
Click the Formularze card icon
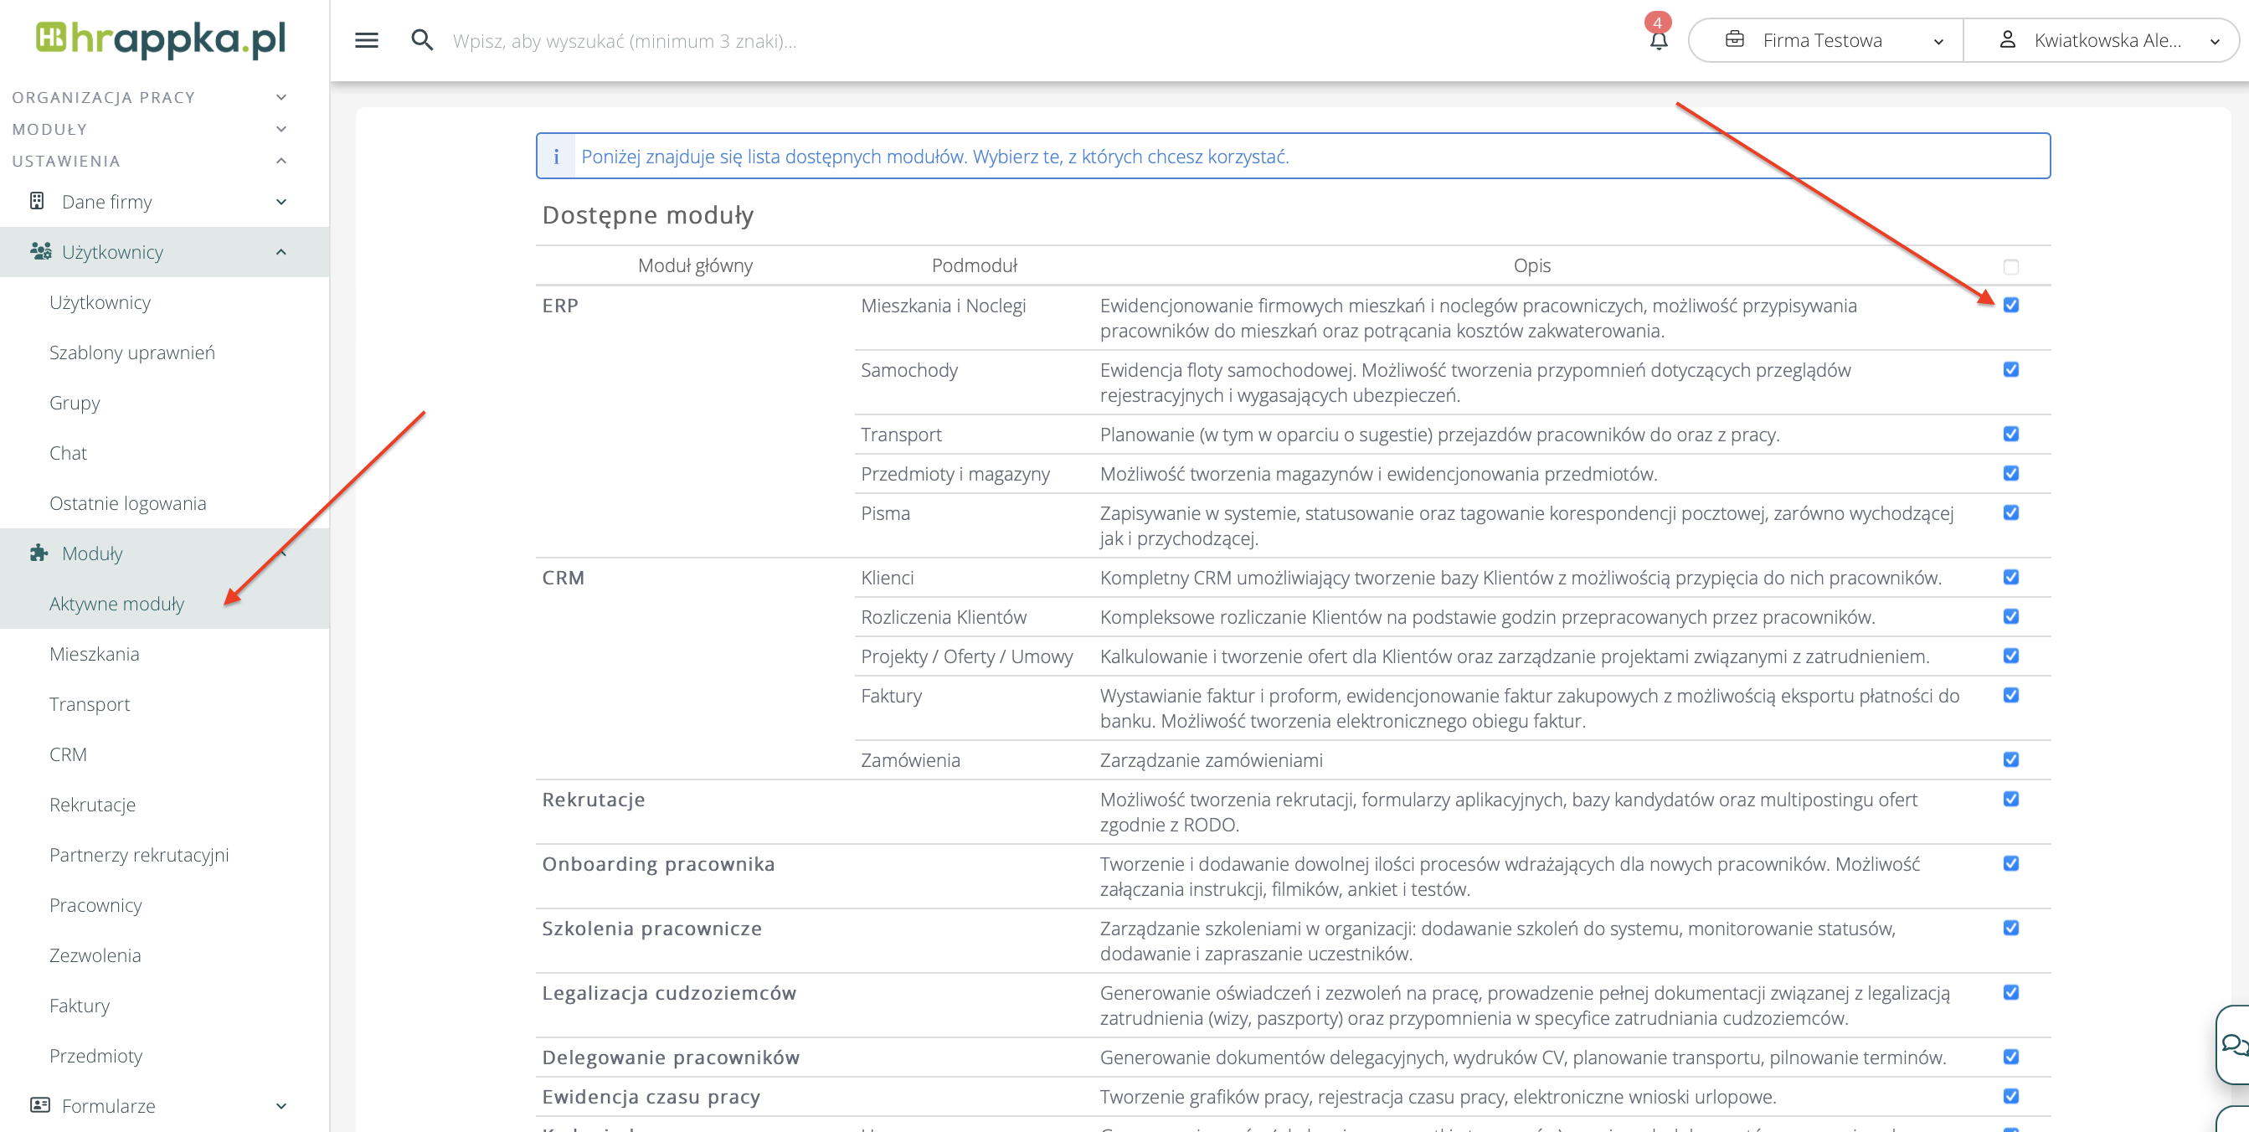(x=39, y=1105)
